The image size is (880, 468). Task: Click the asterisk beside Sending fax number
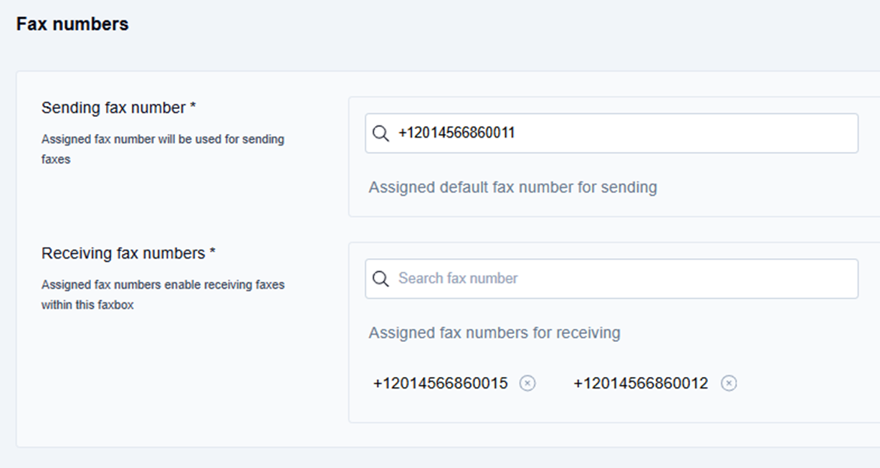193,108
